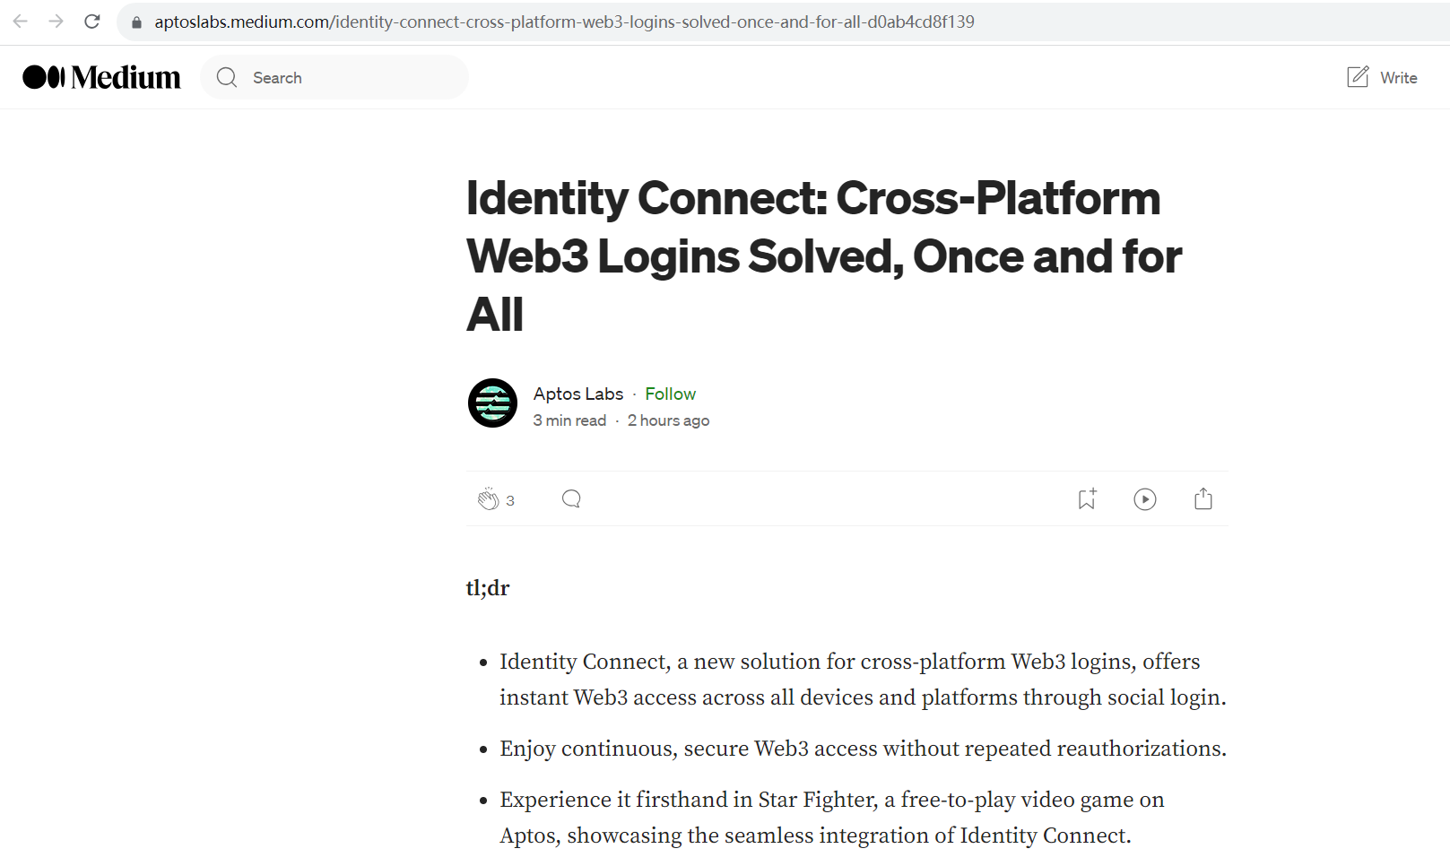Click the '2 hours ago' timestamp
This screenshot has height=866, width=1450.
click(668, 420)
